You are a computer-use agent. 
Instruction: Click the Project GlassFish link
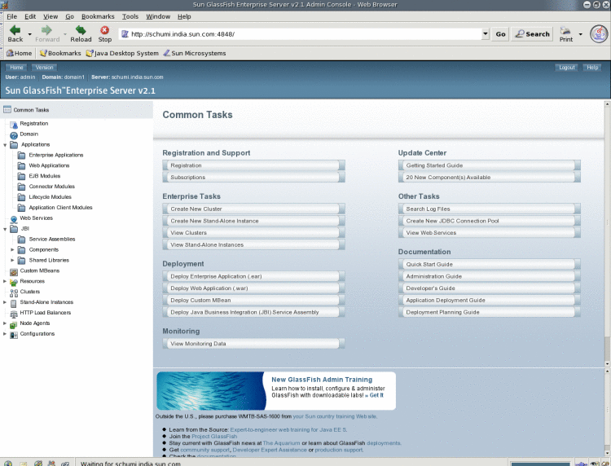214,437
